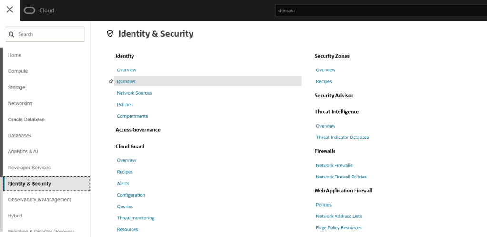Screen dimensions: 487x237
Task: Close the navigation menu with X icon
Action: 10,10
